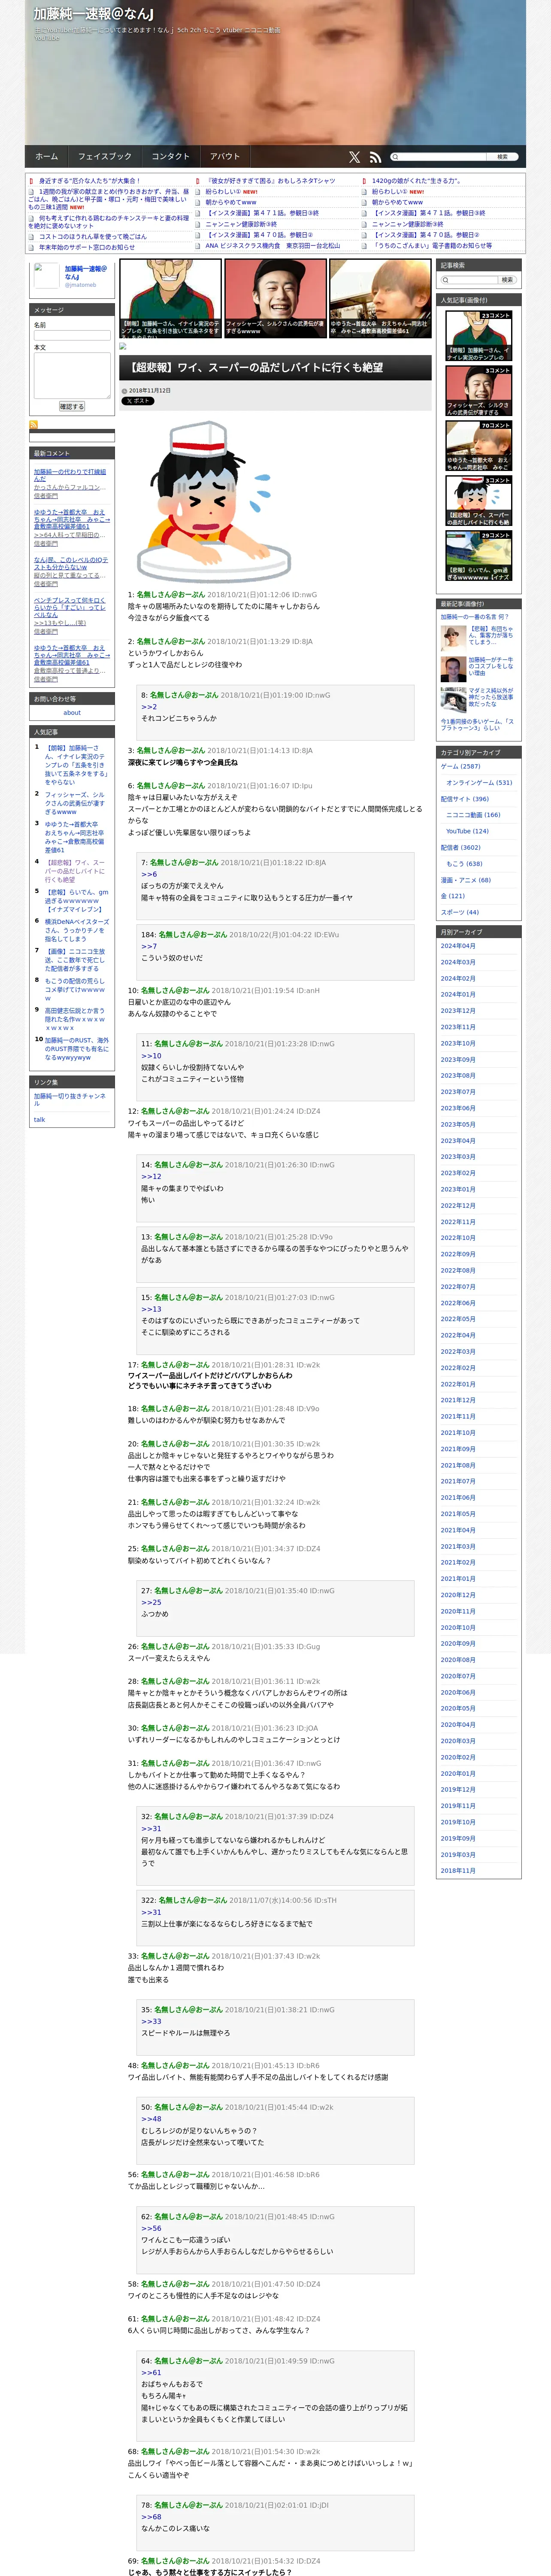Click the header search input field
The image size is (551, 2576).
point(440,157)
